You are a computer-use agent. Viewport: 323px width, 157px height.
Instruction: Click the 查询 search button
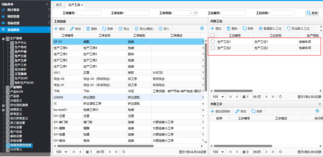coord(312,13)
